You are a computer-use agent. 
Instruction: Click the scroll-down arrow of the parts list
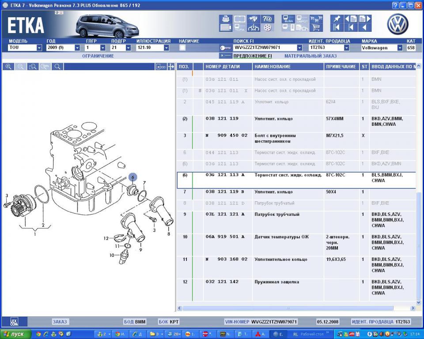point(419,302)
